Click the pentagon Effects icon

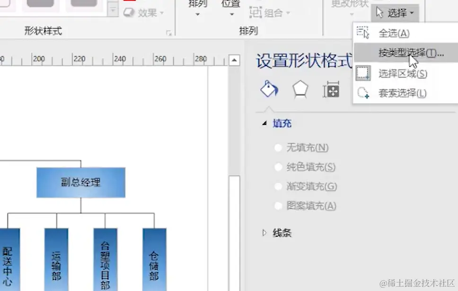(x=301, y=89)
